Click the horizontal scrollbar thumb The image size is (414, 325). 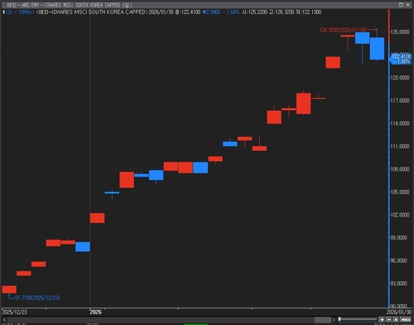(323, 320)
